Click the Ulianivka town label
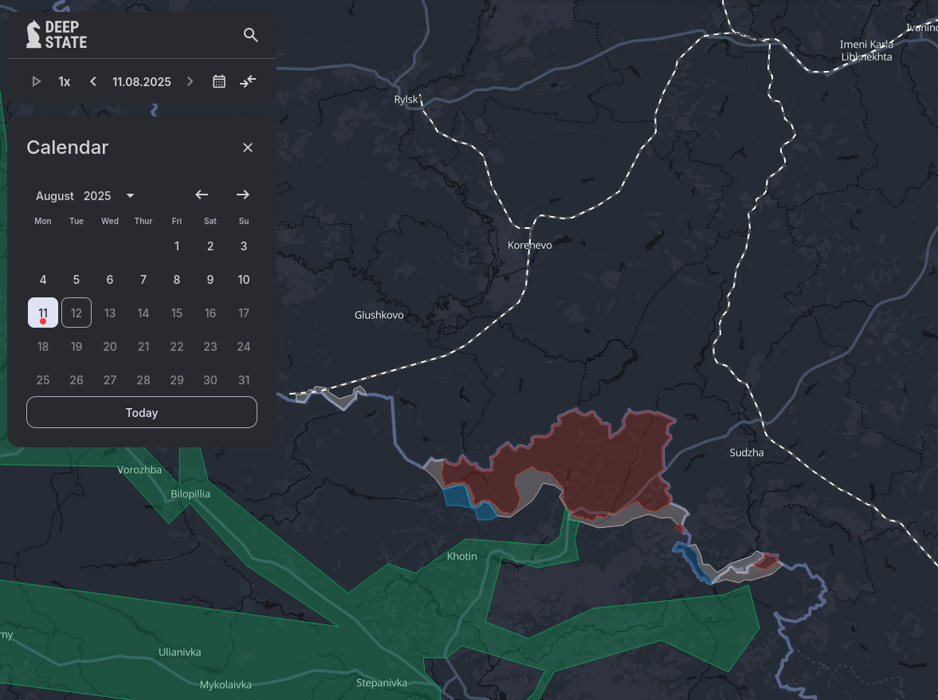 click(179, 652)
